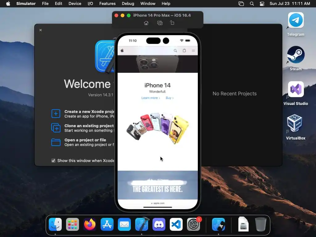Open Telegram from the desktop

pyautogui.click(x=296, y=20)
